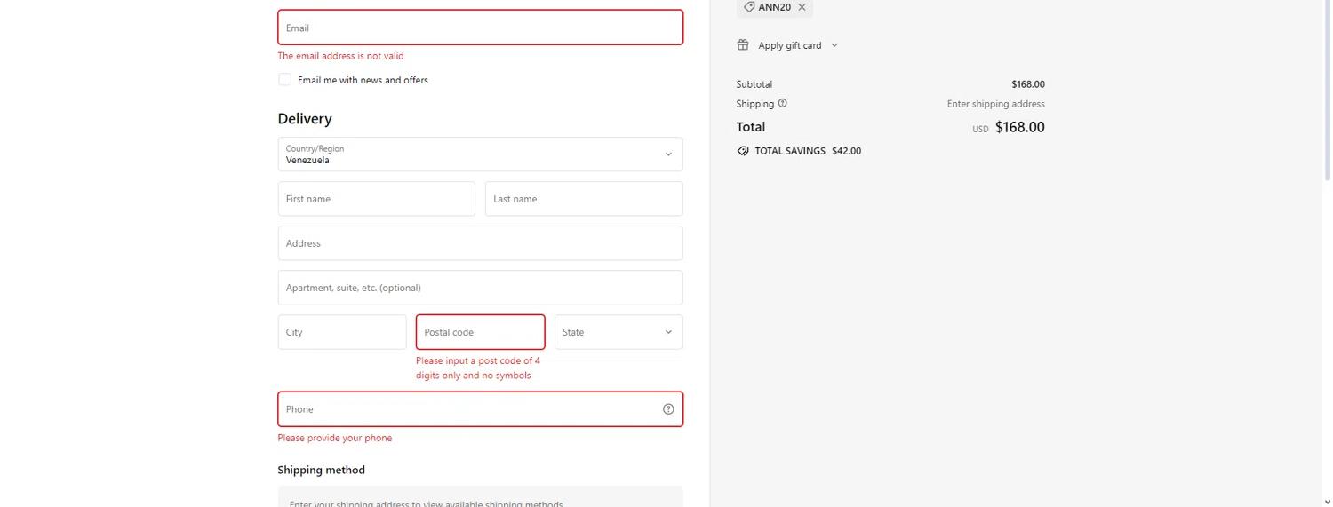
Task: Click the Total Savings tag icon
Action: (x=743, y=151)
